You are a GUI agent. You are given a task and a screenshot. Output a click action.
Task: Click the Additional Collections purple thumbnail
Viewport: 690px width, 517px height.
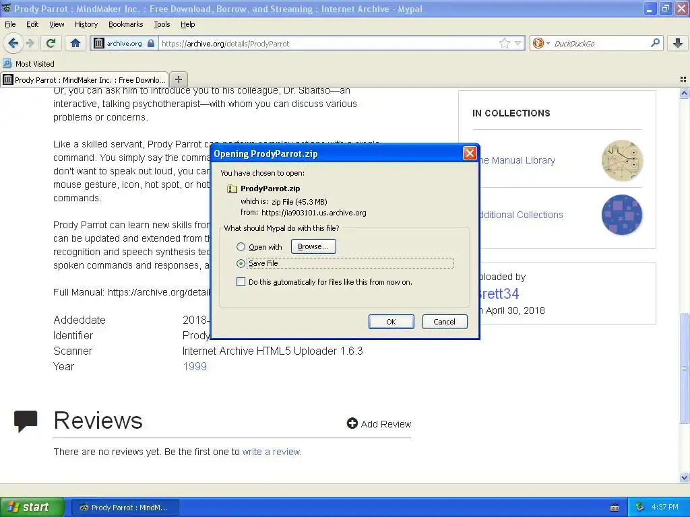point(622,215)
